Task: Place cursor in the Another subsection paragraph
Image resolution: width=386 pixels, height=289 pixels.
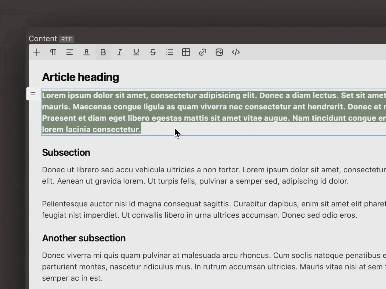Action: (x=161, y=266)
